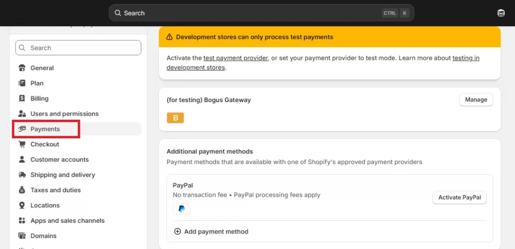Click the Activate PayPal button

coord(459,198)
